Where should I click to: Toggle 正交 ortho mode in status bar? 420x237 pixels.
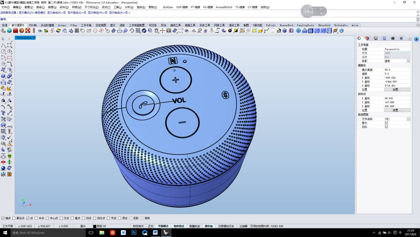(151, 226)
